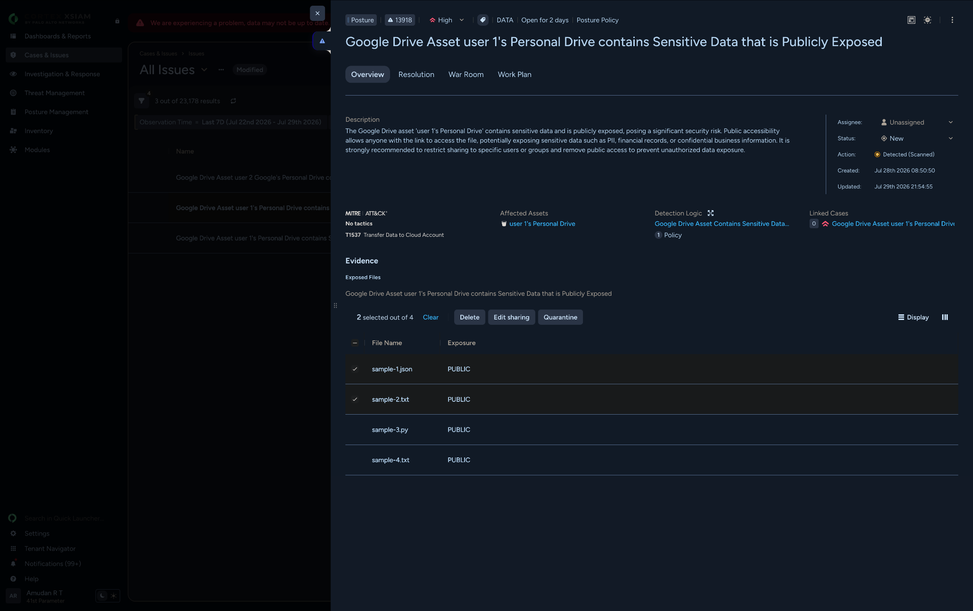Click the Edit sharing button
This screenshot has width=973, height=611.
pyautogui.click(x=511, y=317)
